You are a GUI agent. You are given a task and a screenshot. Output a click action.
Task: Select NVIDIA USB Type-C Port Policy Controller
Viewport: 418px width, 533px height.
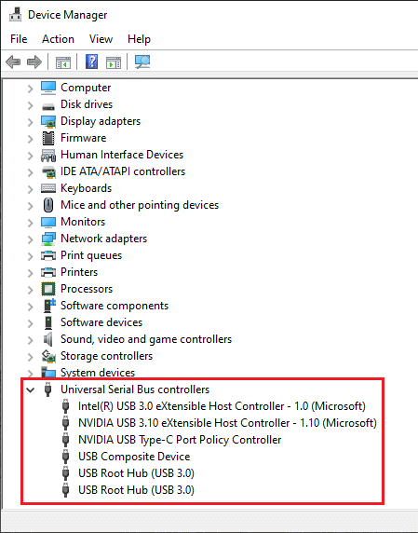[x=180, y=440]
